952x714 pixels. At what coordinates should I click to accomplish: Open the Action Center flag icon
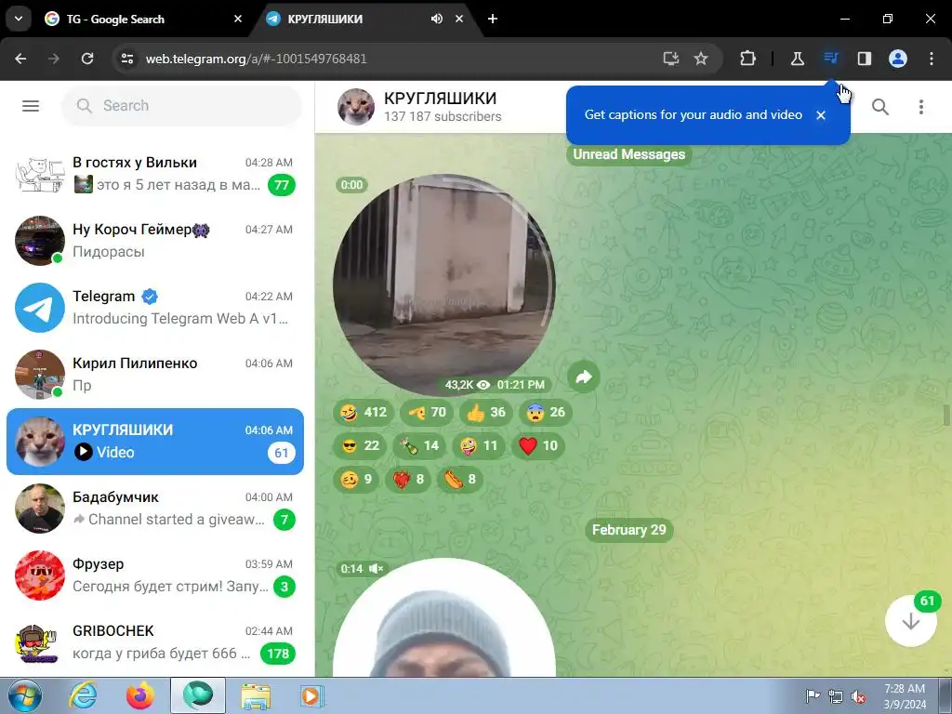tap(813, 696)
